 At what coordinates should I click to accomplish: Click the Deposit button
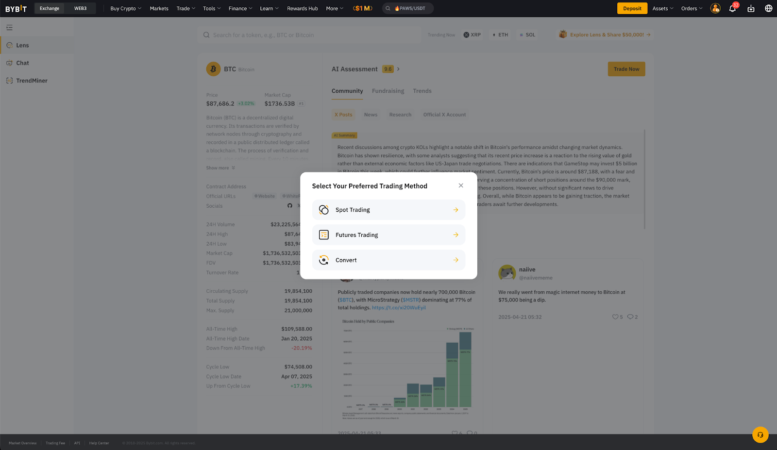[x=632, y=8]
